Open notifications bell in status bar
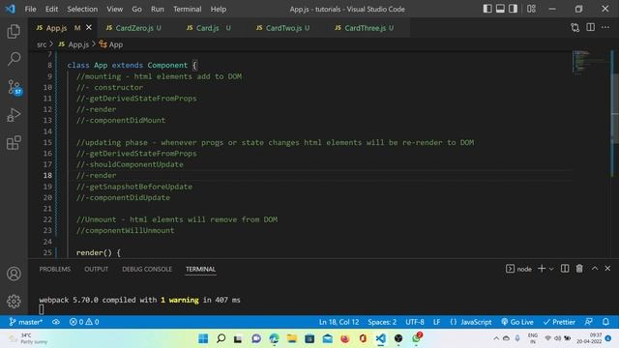619x348 pixels. 605,322
